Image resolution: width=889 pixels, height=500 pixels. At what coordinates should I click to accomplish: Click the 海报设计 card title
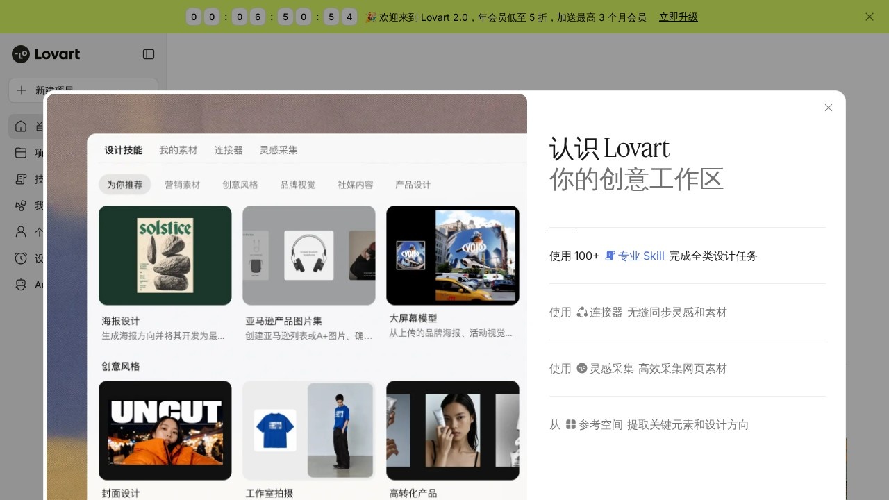click(x=121, y=321)
